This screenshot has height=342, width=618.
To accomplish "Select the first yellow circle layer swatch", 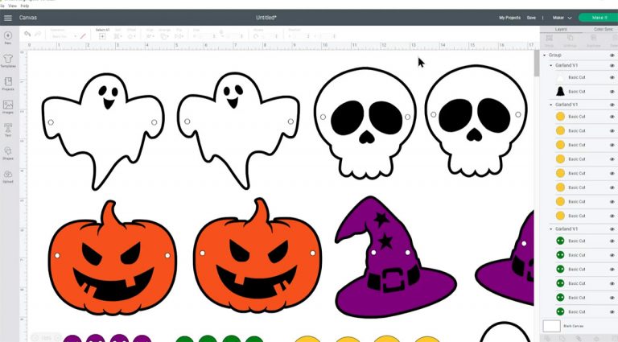I will click(560, 117).
